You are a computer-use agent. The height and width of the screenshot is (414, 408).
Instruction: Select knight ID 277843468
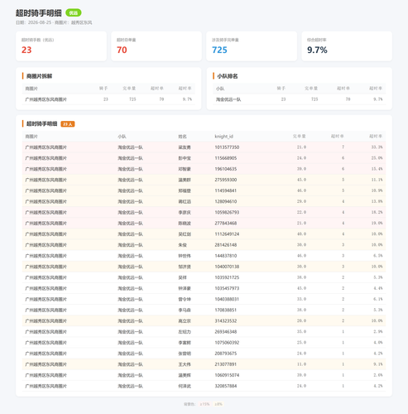click(x=226, y=224)
